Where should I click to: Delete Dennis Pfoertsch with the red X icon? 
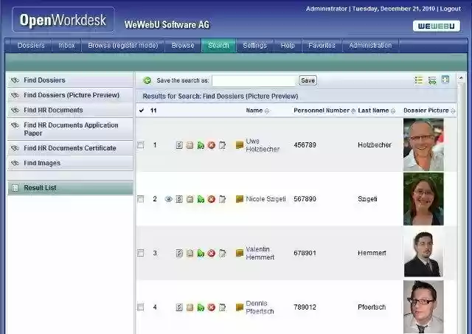point(212,307)
